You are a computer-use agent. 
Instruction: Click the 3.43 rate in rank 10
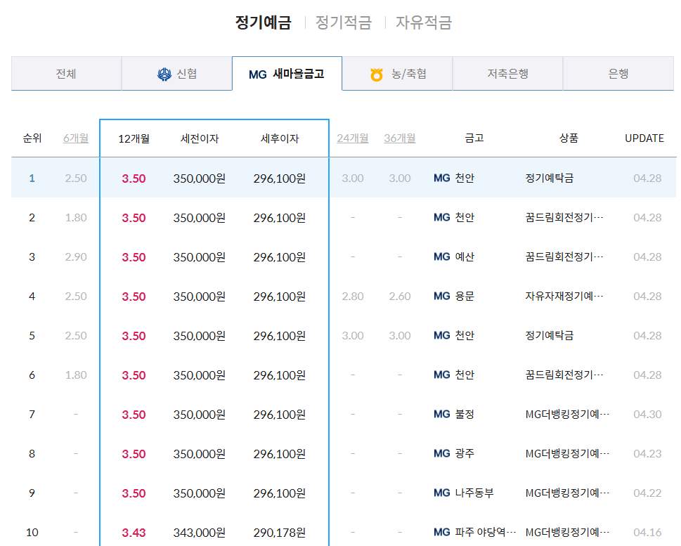coord(134,533)
